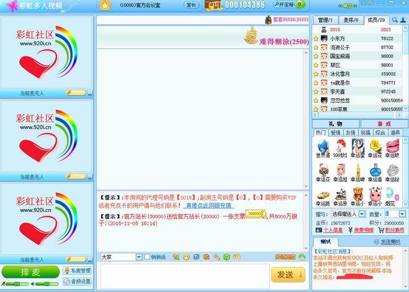
Task: Click star toggle beside 冰化雪月
Action: coord(316,74)
